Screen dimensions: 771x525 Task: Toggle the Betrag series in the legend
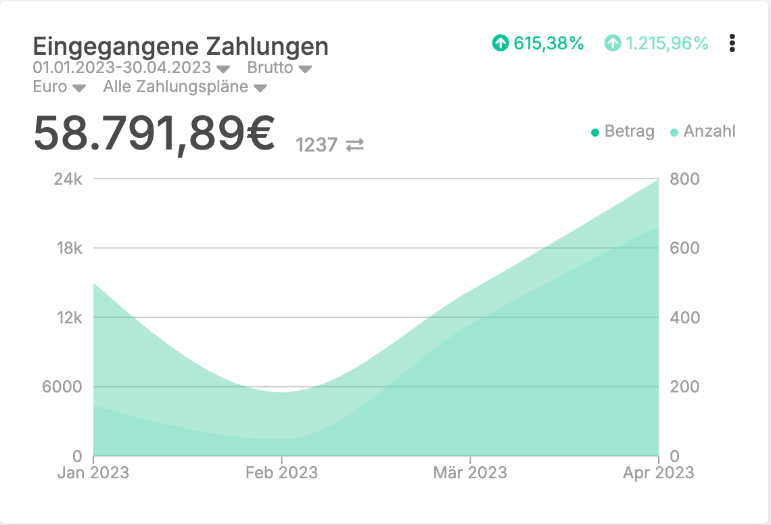click(x=629, y=131)
